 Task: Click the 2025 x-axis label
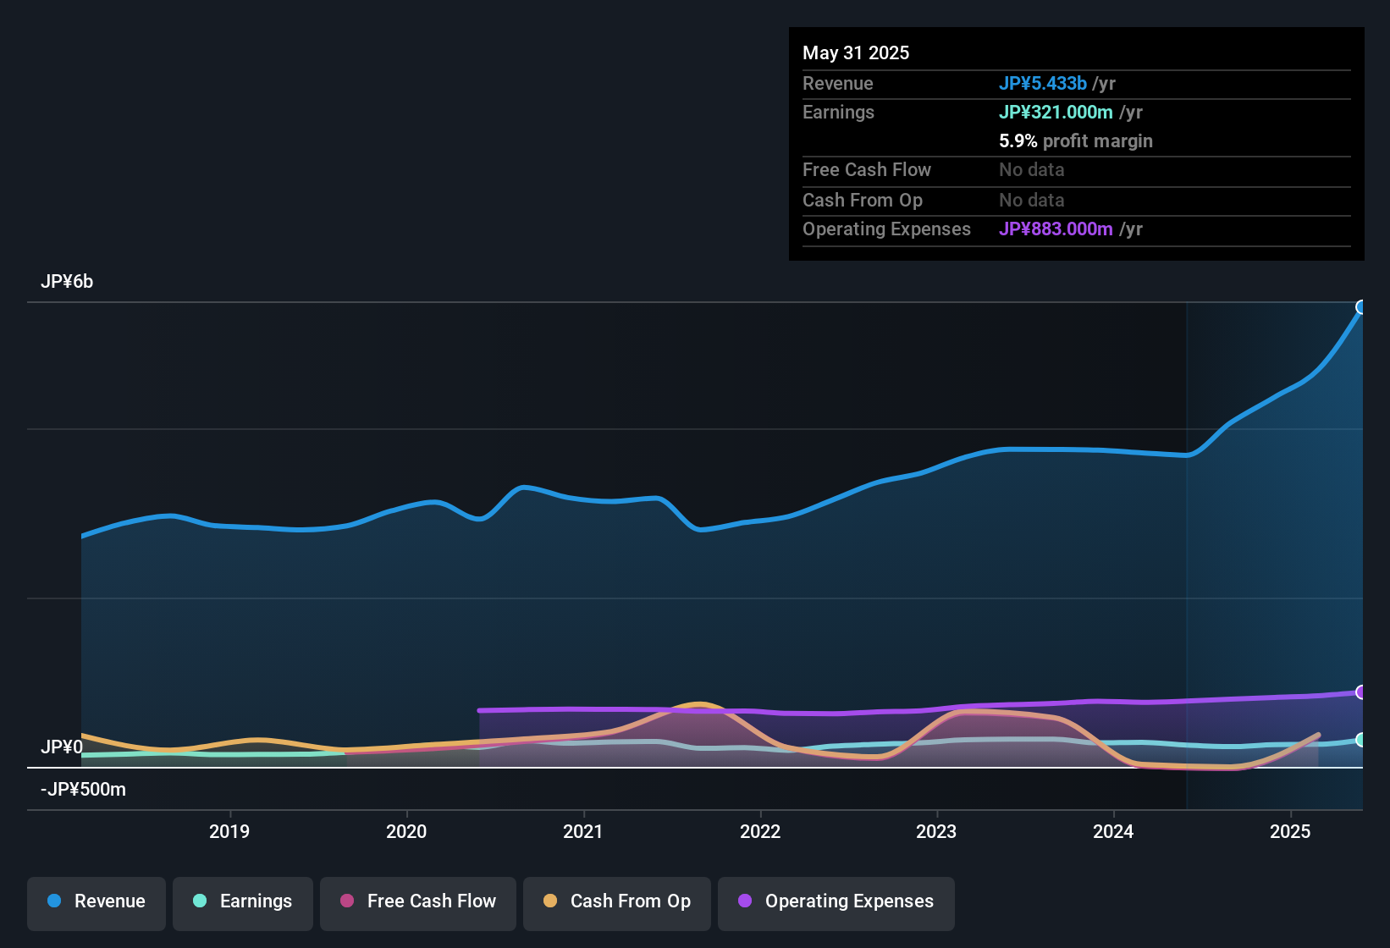(x=1290, y=831)
